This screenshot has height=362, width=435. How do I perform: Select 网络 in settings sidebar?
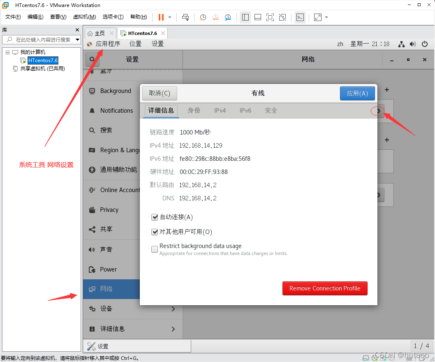tap(111, 289)
